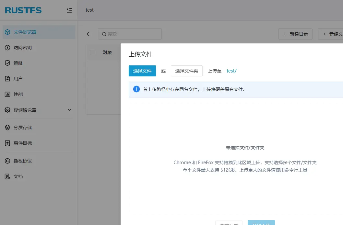Open the 文档 documentation icon
Image resolution: width=343 pixels, height=225 pixels.
(7, 176)
